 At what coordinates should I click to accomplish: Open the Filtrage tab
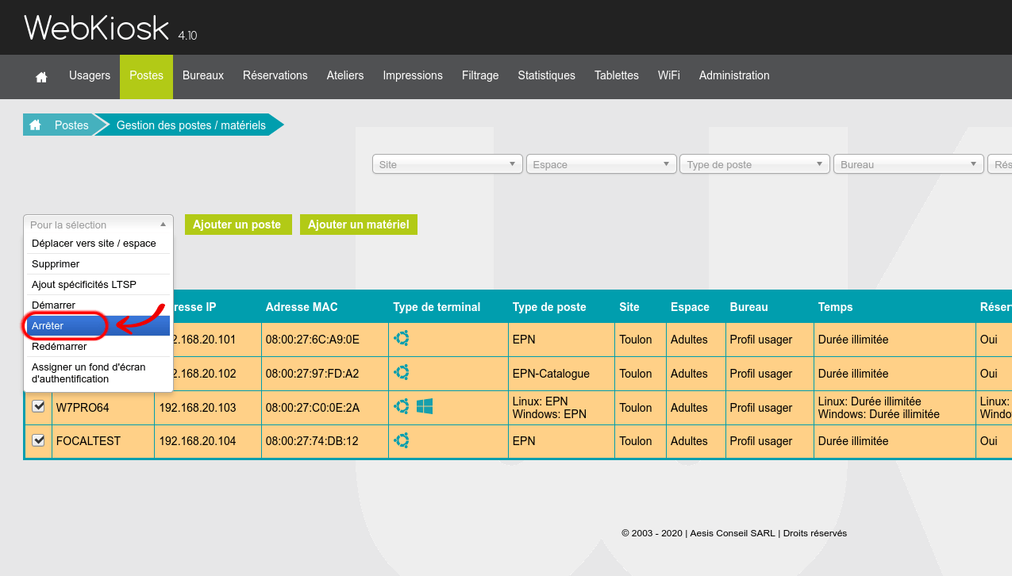[x=480, y=76]
